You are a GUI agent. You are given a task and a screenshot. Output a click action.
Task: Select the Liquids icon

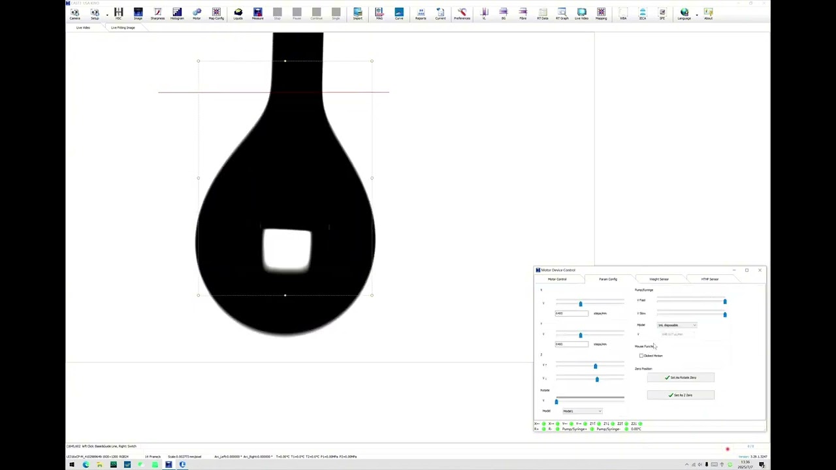[x=238, y=13]
